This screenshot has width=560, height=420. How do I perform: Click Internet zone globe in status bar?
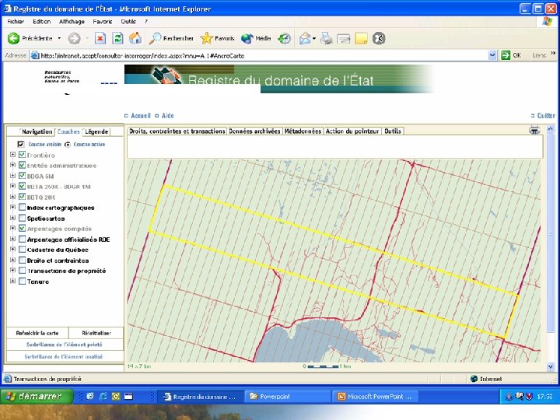tap(474, 379)
